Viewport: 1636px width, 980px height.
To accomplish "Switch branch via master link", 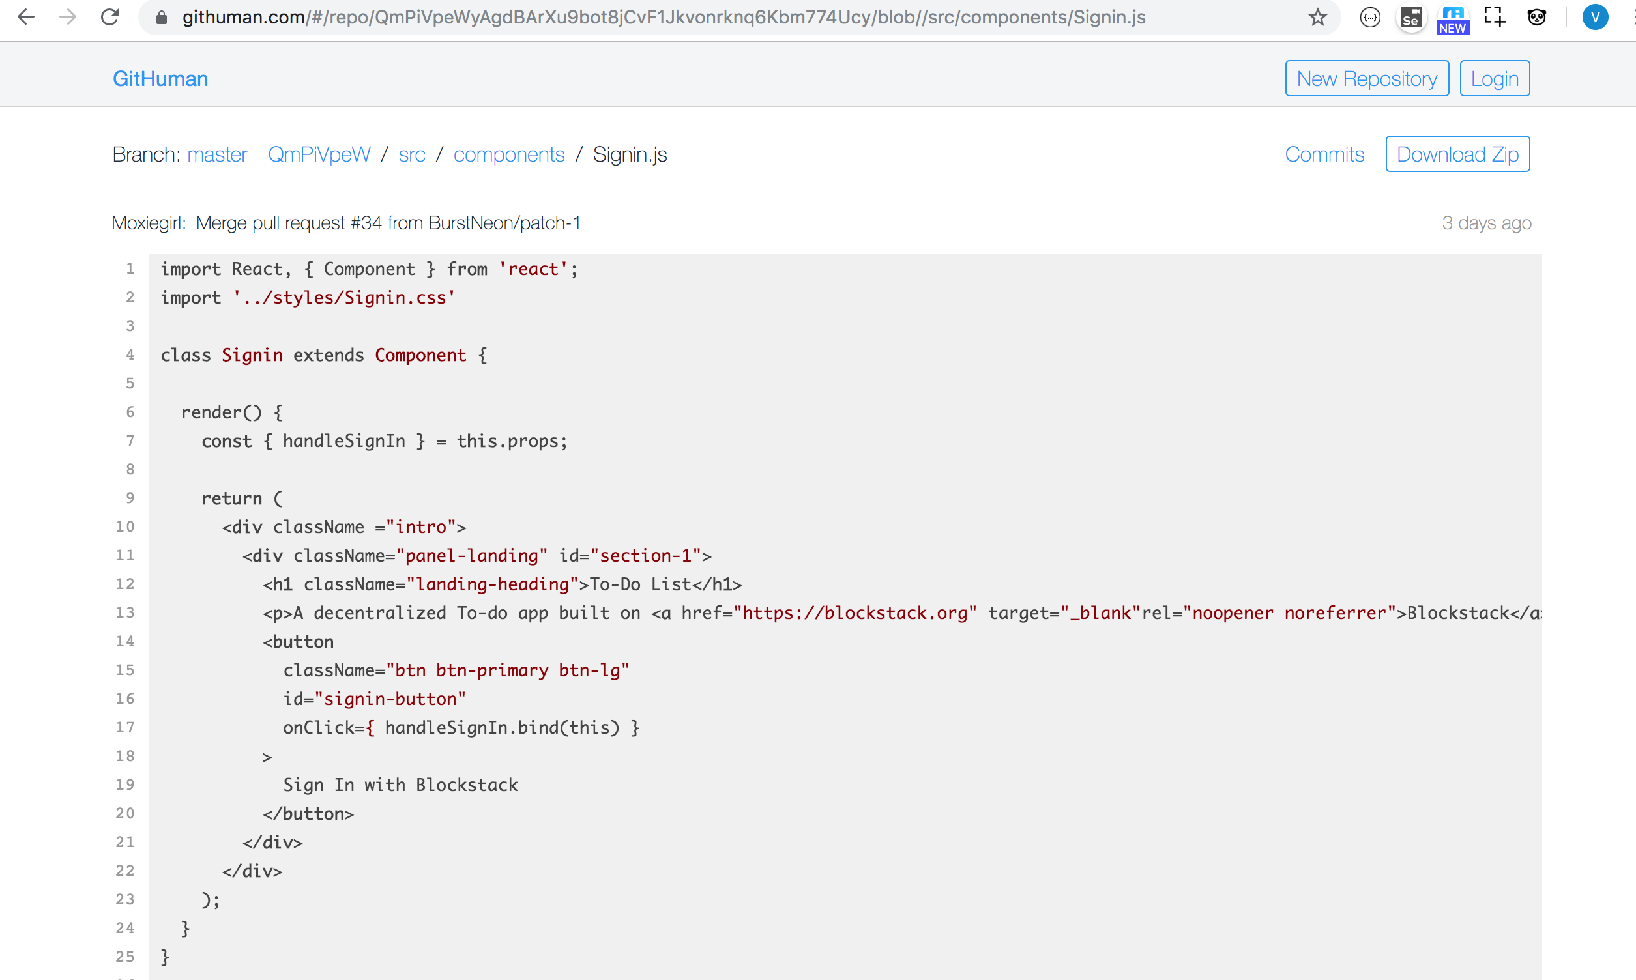I will (217, 154).
